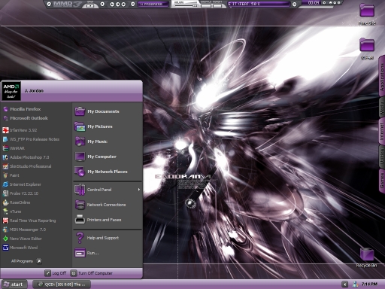
Task: Click the start button
Action: coord(14,284)
